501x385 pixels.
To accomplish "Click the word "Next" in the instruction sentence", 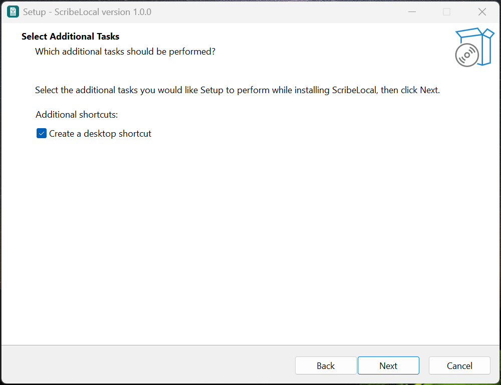I will pos(429,91).
